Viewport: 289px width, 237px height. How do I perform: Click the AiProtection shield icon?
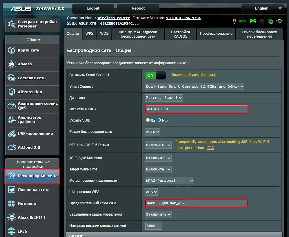coord(12,92)
